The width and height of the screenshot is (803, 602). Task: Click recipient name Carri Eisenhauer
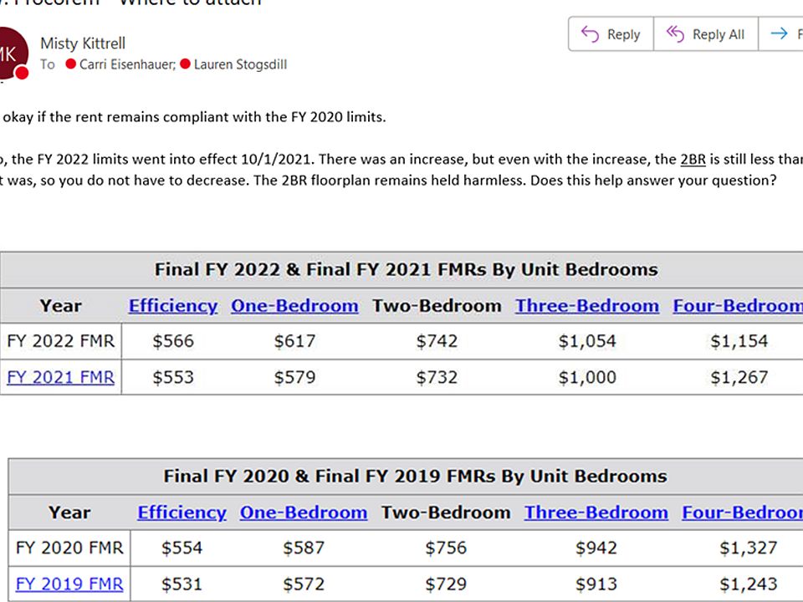127,64
